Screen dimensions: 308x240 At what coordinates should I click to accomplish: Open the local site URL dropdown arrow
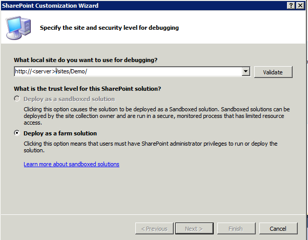245,71
